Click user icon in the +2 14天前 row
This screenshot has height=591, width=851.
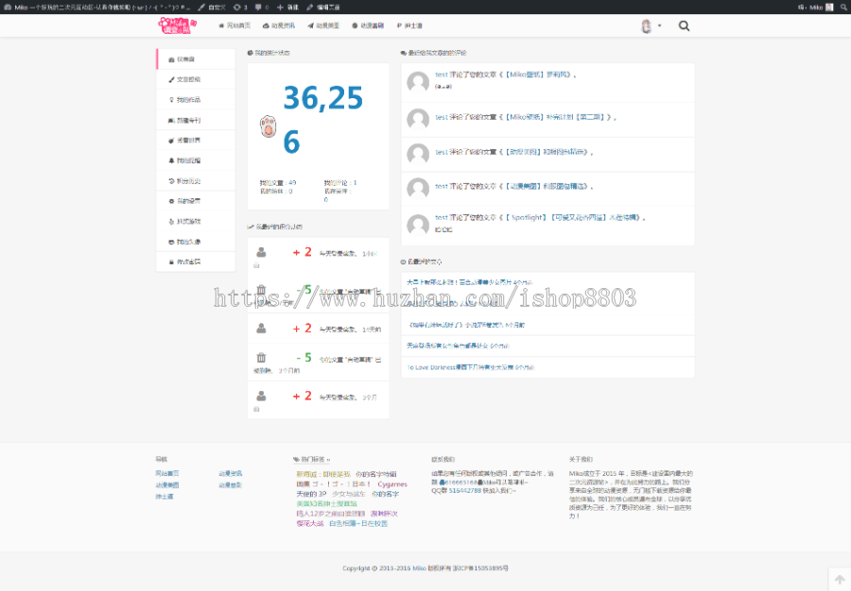click(261, 329)
